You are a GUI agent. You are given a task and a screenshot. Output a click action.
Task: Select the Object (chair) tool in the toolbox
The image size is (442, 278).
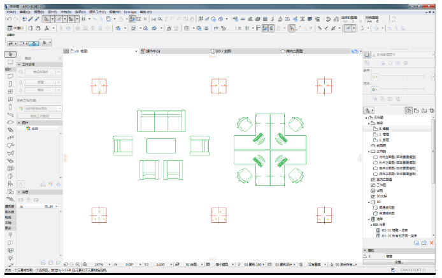tap(10, 184)
